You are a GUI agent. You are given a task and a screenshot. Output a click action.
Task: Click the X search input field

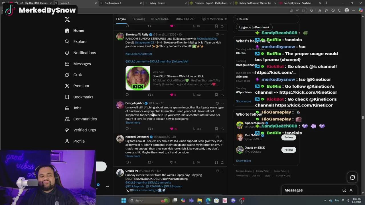pyautogui.click(x=266, y=19)
